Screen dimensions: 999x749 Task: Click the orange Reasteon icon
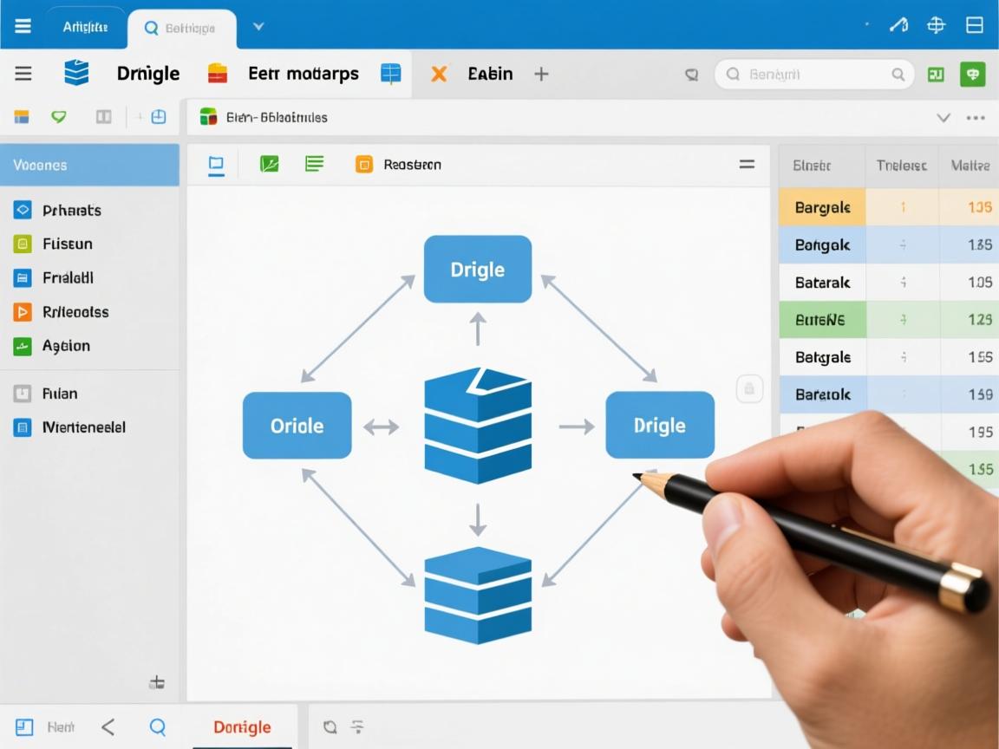(364, 164)
